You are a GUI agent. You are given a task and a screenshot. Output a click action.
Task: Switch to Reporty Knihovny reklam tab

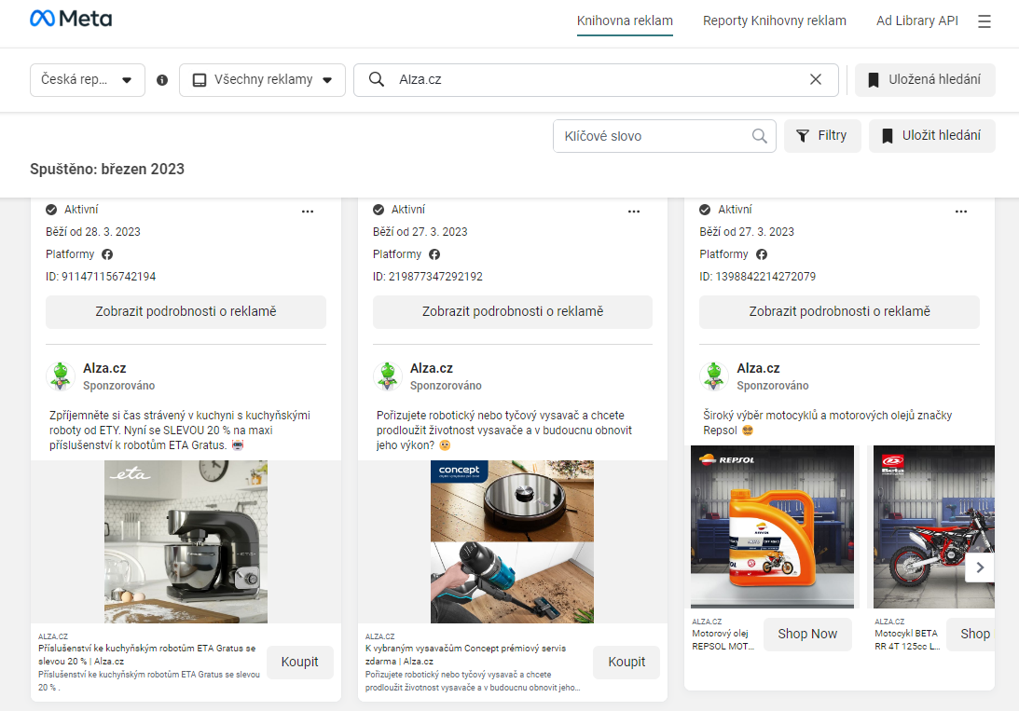click(774, 21)
